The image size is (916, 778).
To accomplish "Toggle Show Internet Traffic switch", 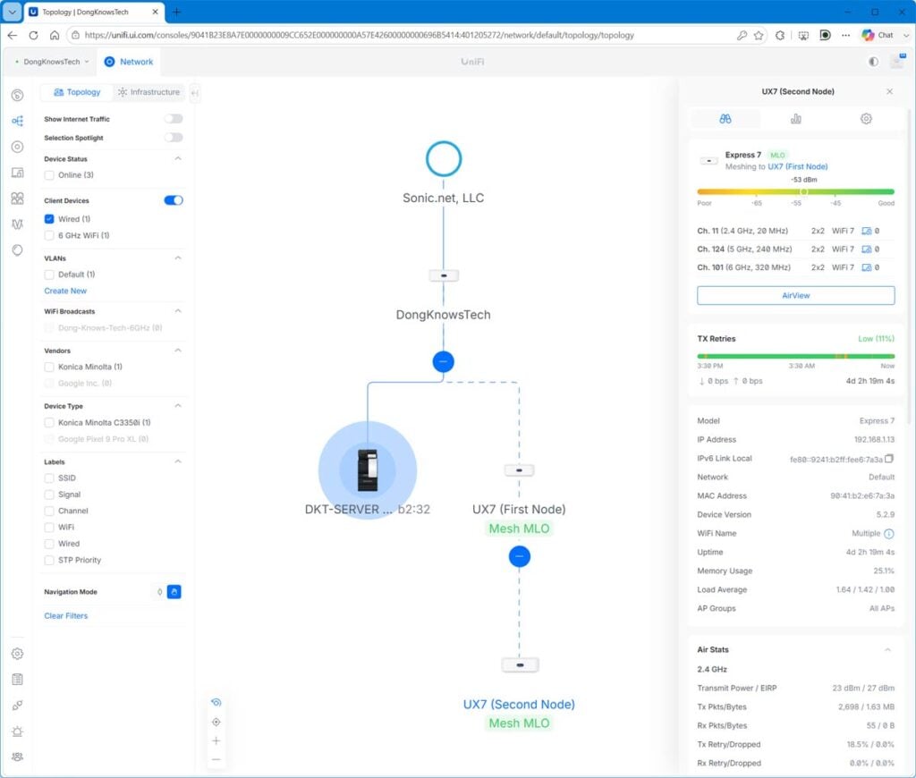I will tap(174, 119).
